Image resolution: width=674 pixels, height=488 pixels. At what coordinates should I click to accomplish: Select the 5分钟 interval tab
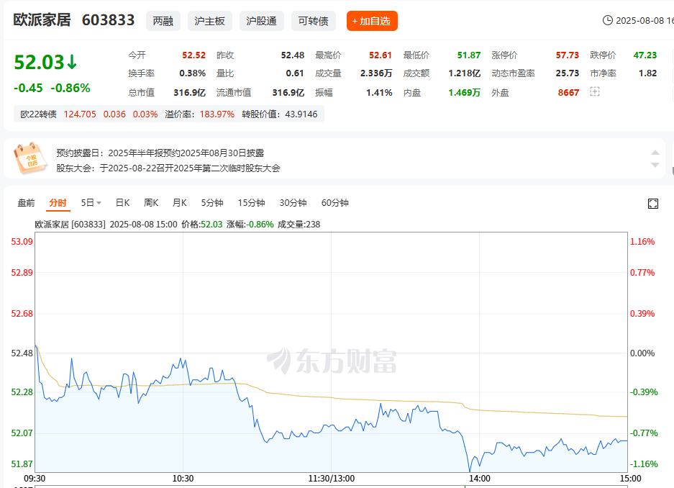click(x=212, y=203)
